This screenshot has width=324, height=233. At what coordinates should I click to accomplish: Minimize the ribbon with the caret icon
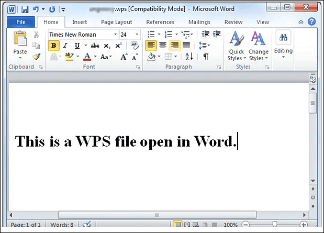[x=301, y=22]
